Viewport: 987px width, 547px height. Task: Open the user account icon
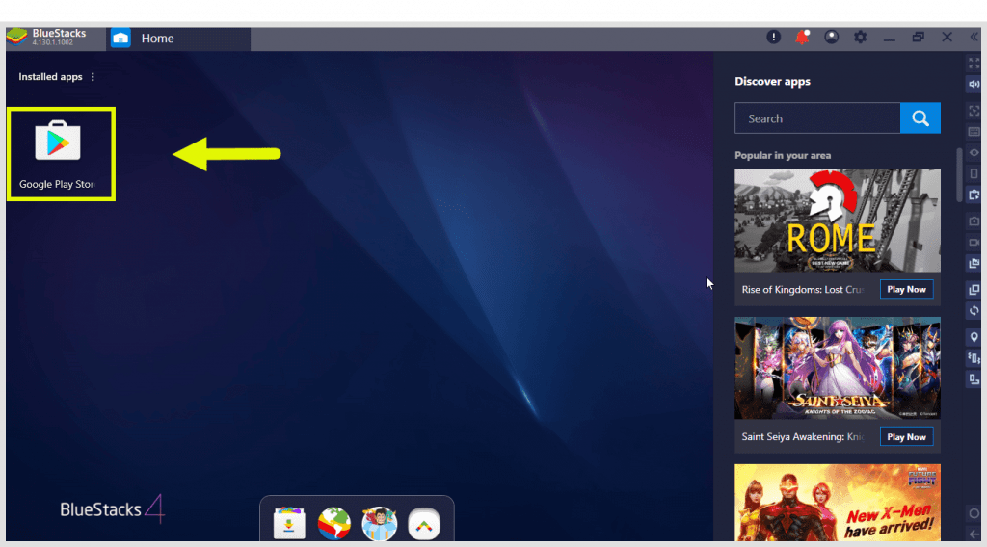831,38
